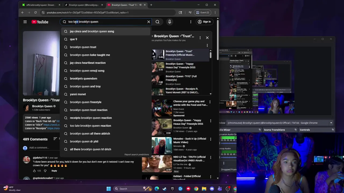Open Chrome media controls icon
Image resolution: width=344 pixels, height=193 pixels.
point(190,12)
